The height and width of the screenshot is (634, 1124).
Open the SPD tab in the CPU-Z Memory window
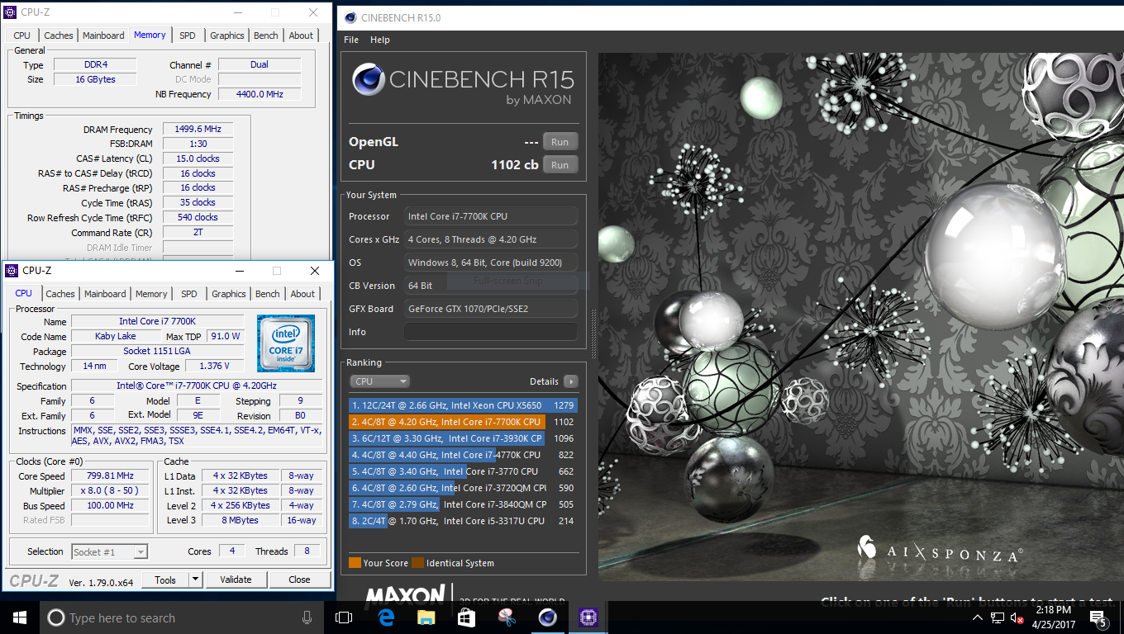coord(188,35)
